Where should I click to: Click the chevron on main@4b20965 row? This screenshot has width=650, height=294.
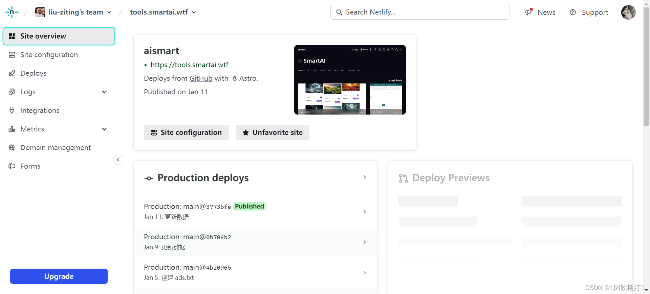(365, 273)
